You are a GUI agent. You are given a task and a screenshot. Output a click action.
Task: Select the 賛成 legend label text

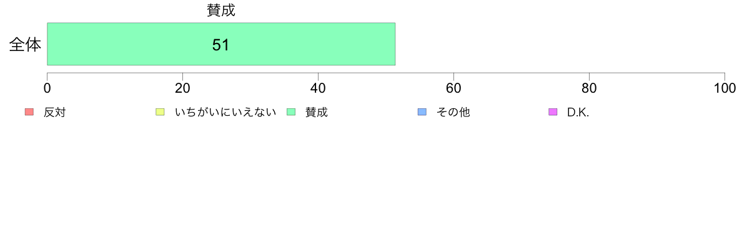(x=316, y=113)
